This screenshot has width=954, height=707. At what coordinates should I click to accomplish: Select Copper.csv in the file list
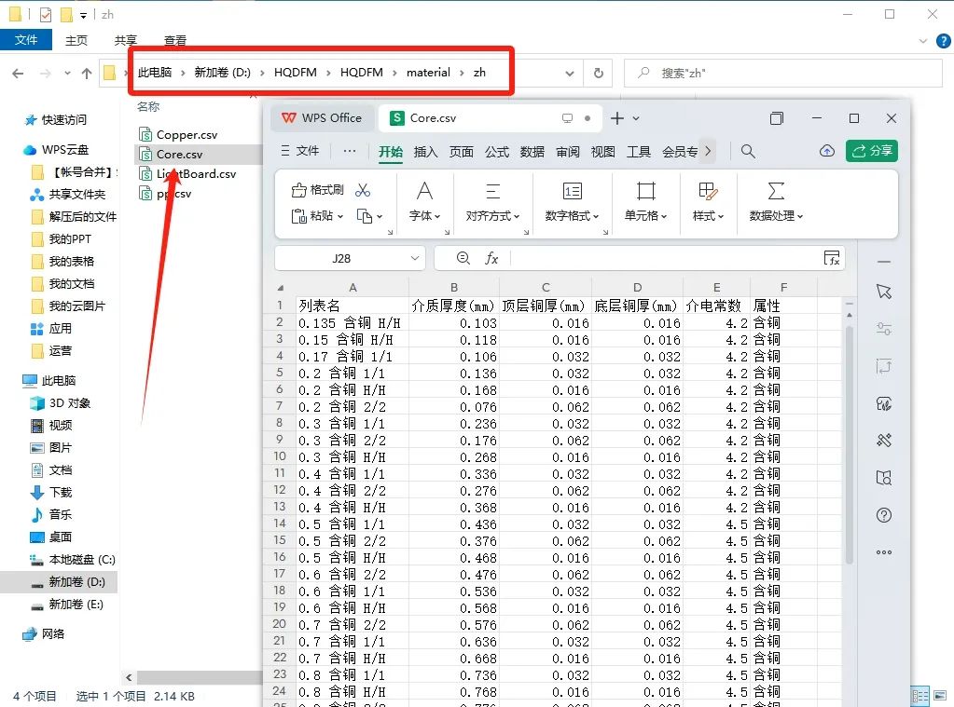pos(186,135)
